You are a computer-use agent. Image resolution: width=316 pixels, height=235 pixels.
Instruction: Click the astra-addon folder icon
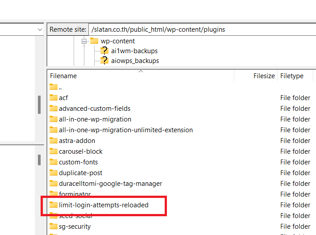coord(54,140)
